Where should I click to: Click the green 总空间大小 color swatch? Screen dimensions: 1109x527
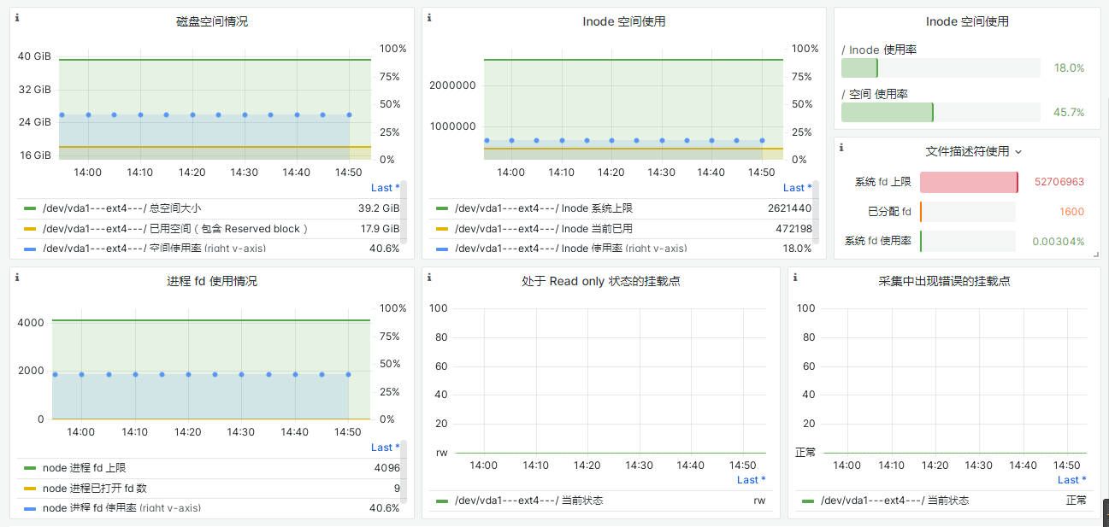(x=30, y=208)
